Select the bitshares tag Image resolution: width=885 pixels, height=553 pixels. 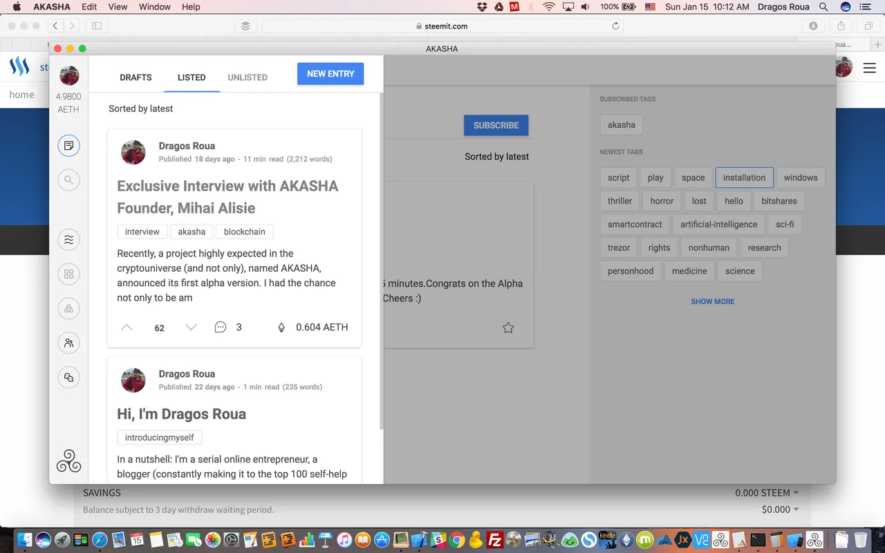(x=779, y=201)
